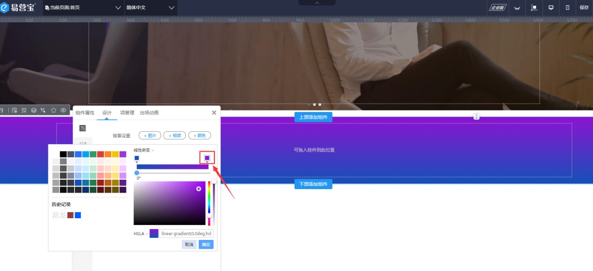Image resolution: width=593 pixels, height=271 pixels.
Task: Click the 历史记录 heading
Action: 61,204
